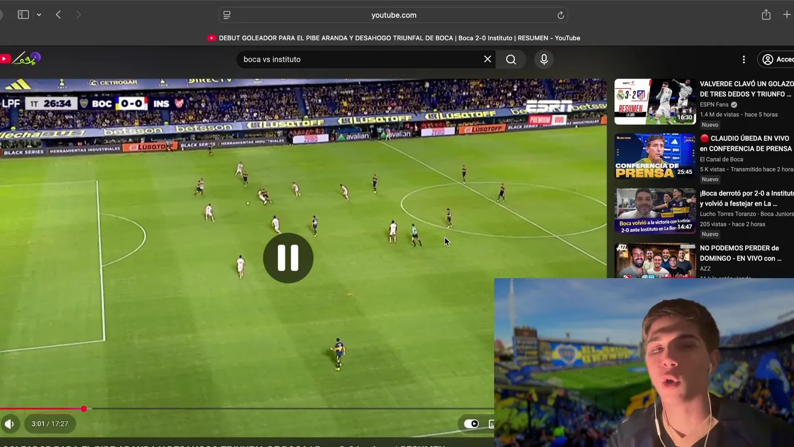Open 'CLAUDIO ÚBEDA EN VIVO' video title
The width and height of the screenshot is (794, 447).
click(746, 143)
